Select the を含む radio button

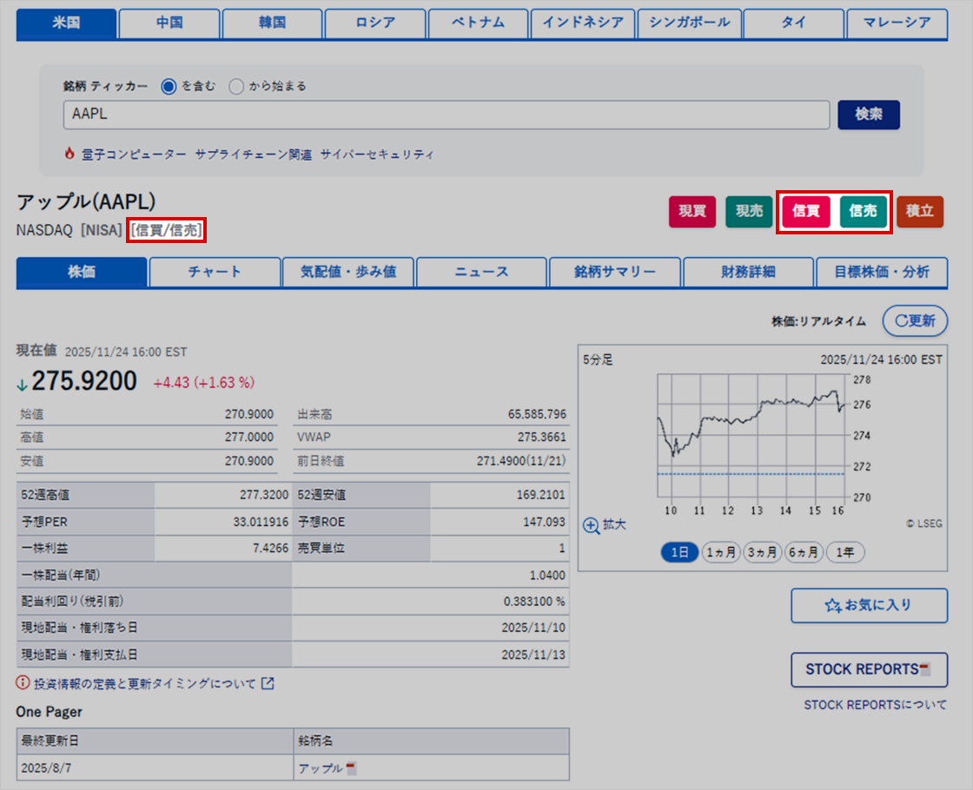tap(169, 86)
